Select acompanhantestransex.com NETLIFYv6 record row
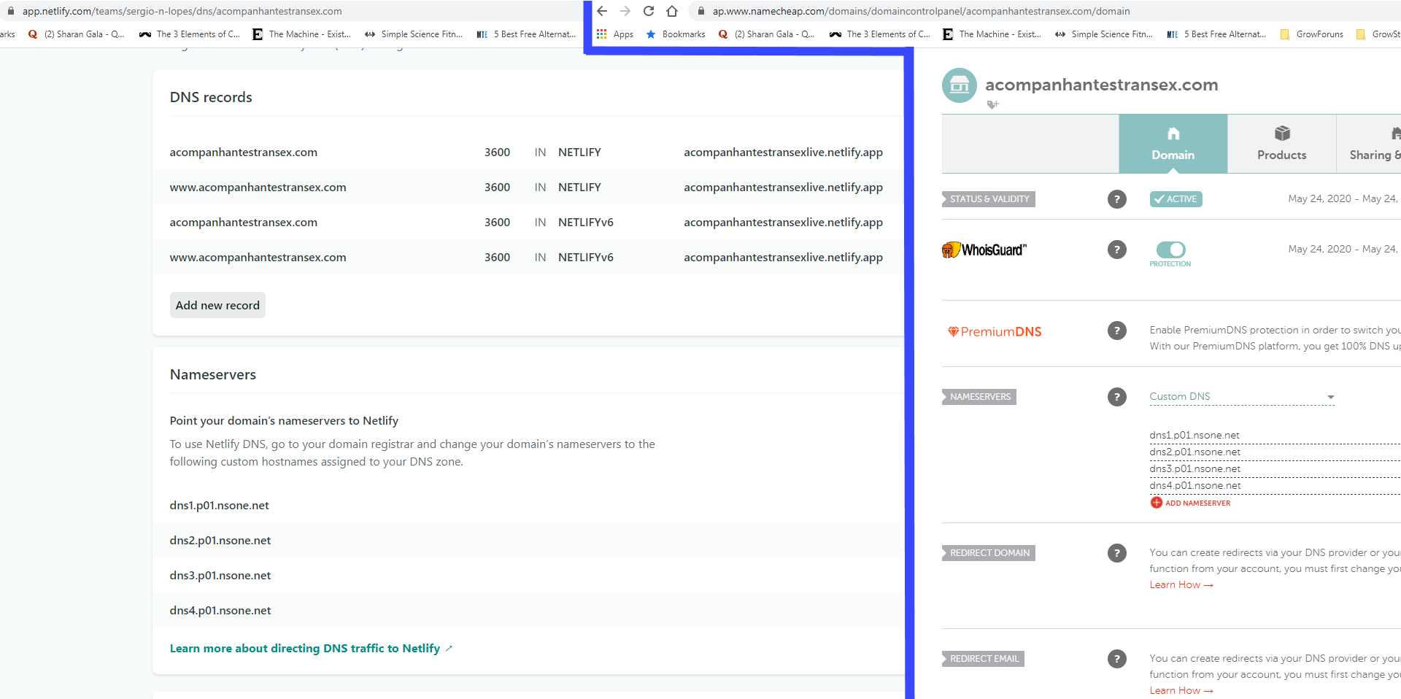This screenshot has height=699, width=1401. coord(527,223)
